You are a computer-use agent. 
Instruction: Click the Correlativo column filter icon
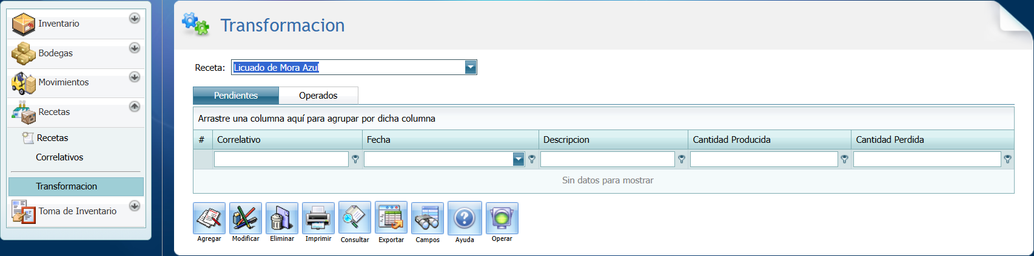coord(355,159)
